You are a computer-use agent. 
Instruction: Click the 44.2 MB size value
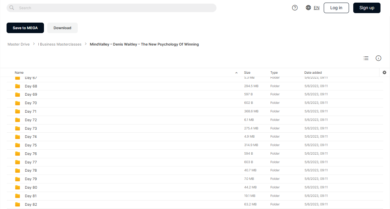250,187
